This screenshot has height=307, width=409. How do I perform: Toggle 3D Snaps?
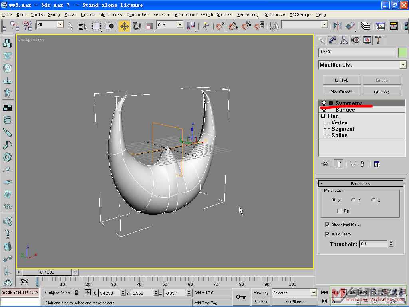pos(220,26)
